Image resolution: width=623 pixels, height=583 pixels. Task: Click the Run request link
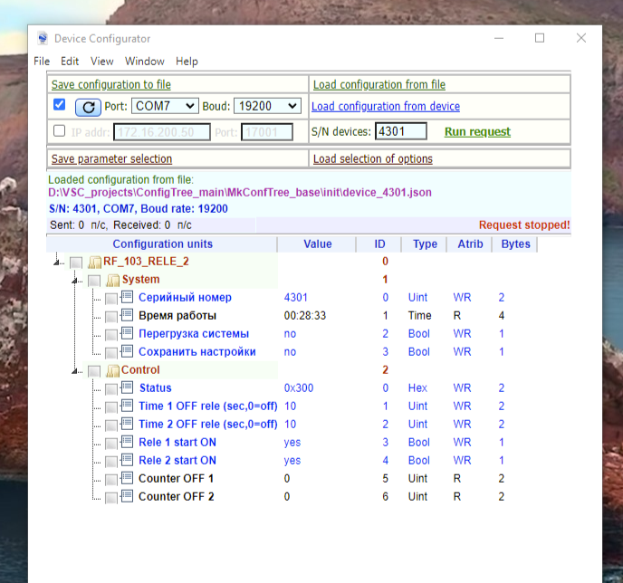coord(477,131)
